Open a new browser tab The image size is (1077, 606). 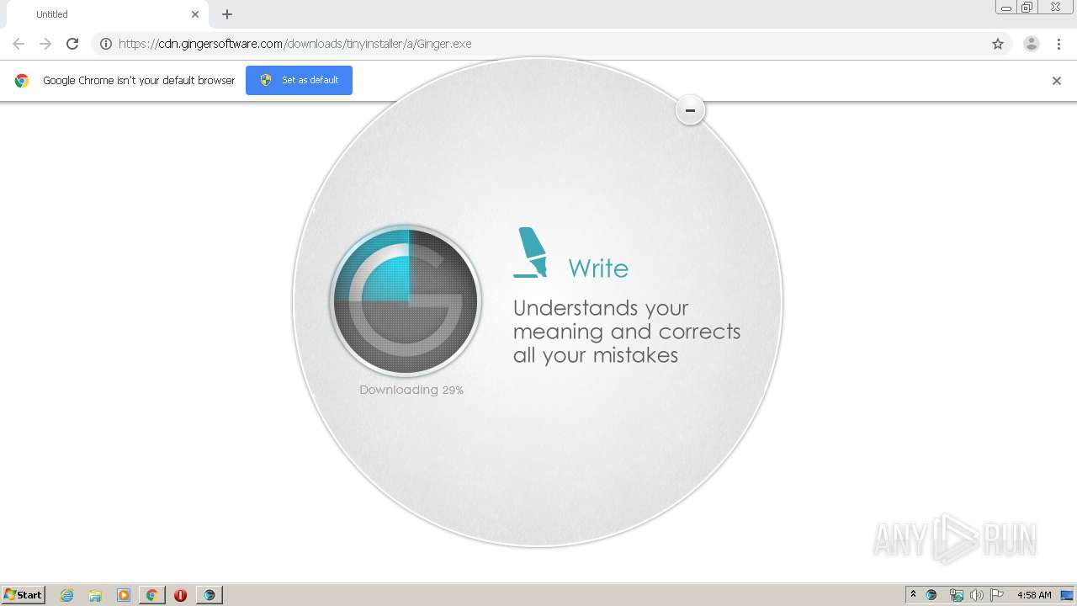point(227,14)
